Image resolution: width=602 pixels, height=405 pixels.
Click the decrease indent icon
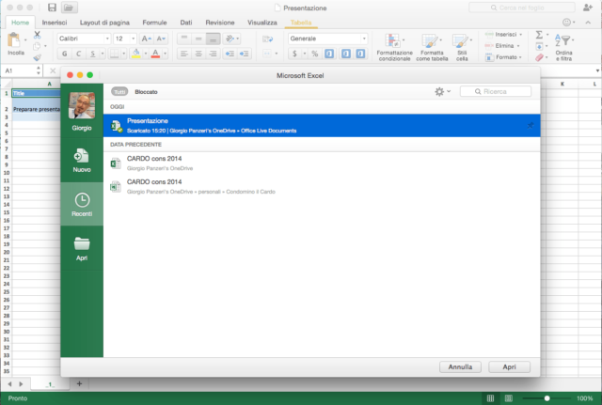[230, 54]
